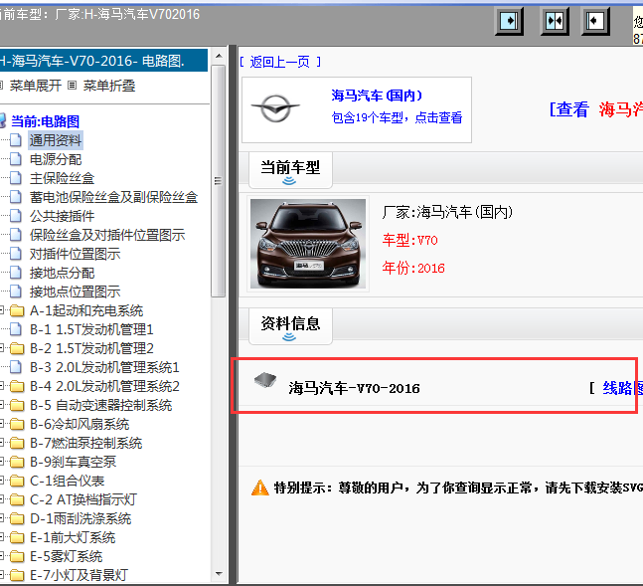The width and height of the screenshot is (643, 586).
Task: Click the collapse-left-panel arrow button
Action: pyautogui.click(x=595, y=21)
